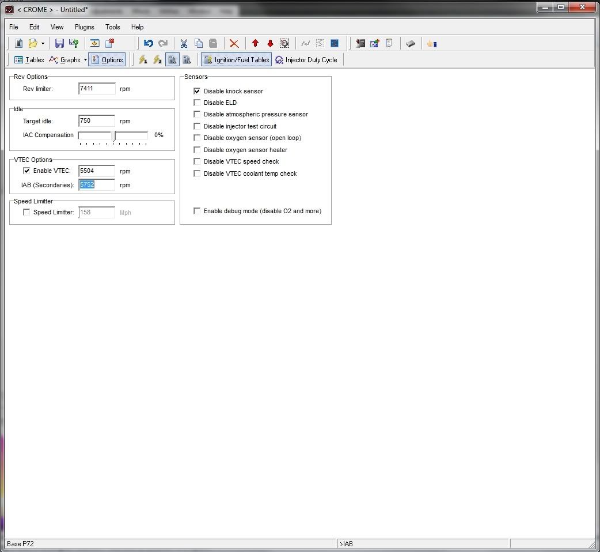
Task: Click the greyed dashed-box curve icon
Action: pyautogui.click(x=320, y=43)
